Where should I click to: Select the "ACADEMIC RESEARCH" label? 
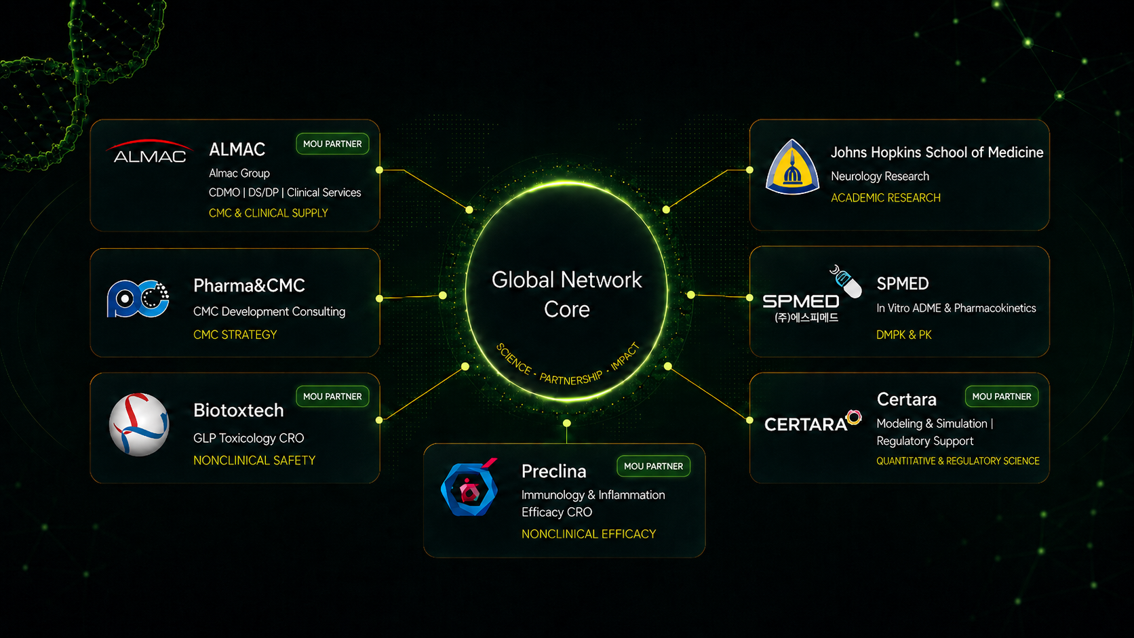(886, 198)
